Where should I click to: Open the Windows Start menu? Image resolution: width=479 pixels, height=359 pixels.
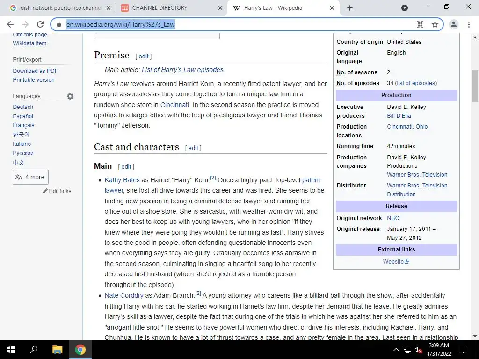[11, 350]
